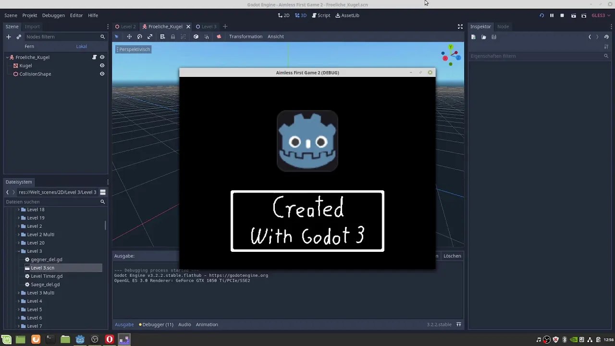Expand the Level 18 folder
This screenshot has width=615, height=346.
pyautogui.click(x=19, y=210)
